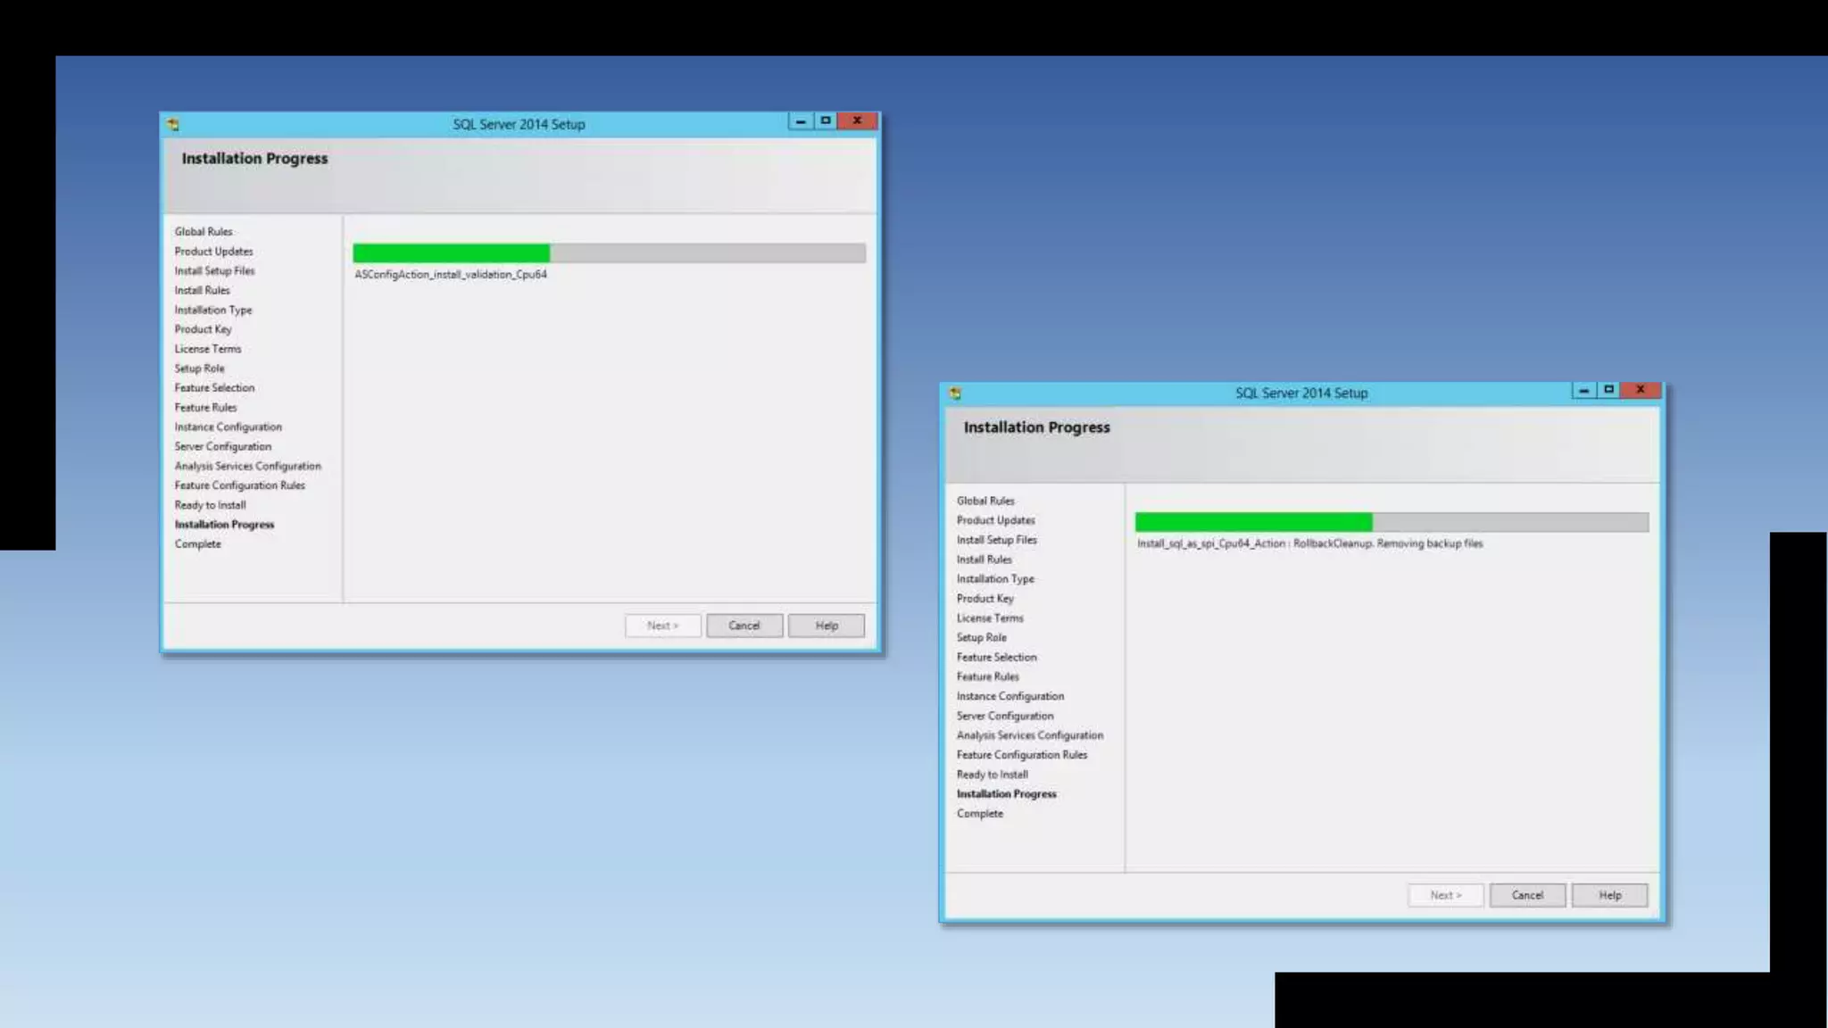Screen dimensions: 1828x1028
Task: Maximize the right SQL Server 2014 Setup window
Action: (1608, 390)
